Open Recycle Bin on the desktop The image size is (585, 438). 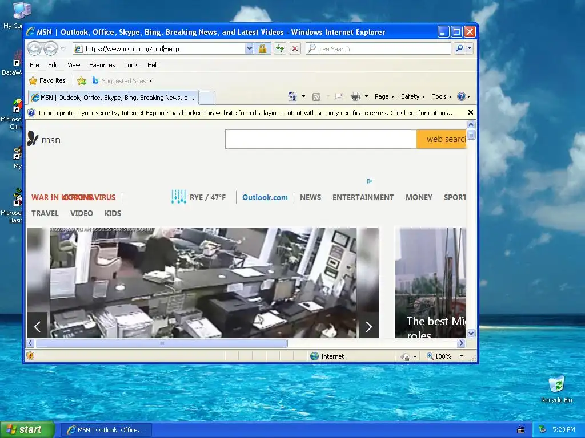click(x=556, y=390)
